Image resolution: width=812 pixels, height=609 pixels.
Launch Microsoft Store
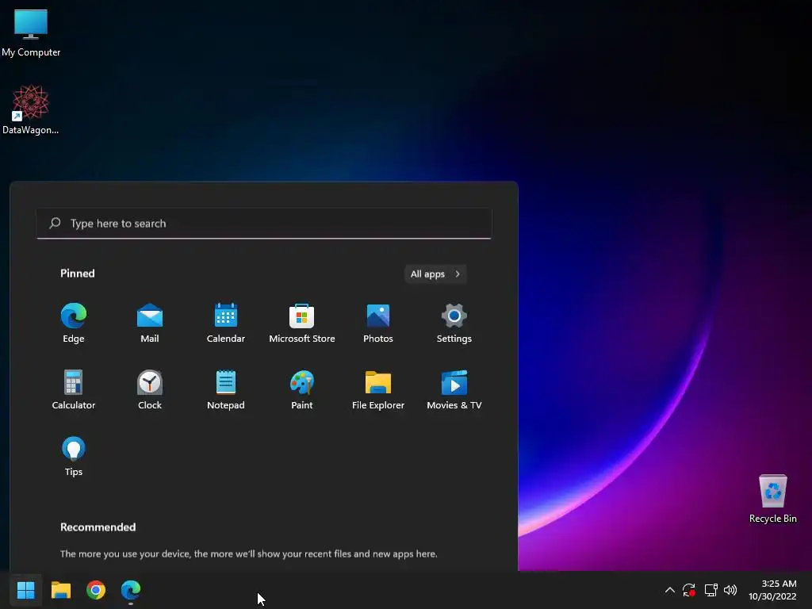(x=302, y=324)
